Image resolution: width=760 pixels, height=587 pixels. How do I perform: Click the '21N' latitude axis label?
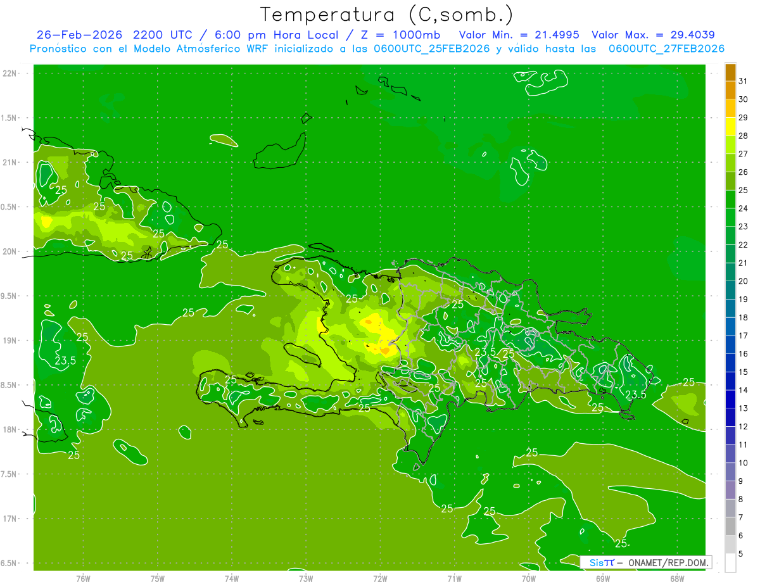tap(10, 162)
